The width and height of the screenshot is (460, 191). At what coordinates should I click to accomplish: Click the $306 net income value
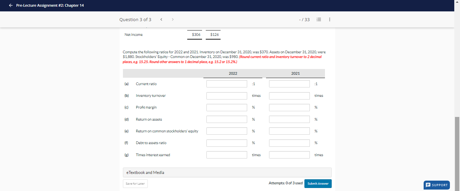(x=196, y=35)
